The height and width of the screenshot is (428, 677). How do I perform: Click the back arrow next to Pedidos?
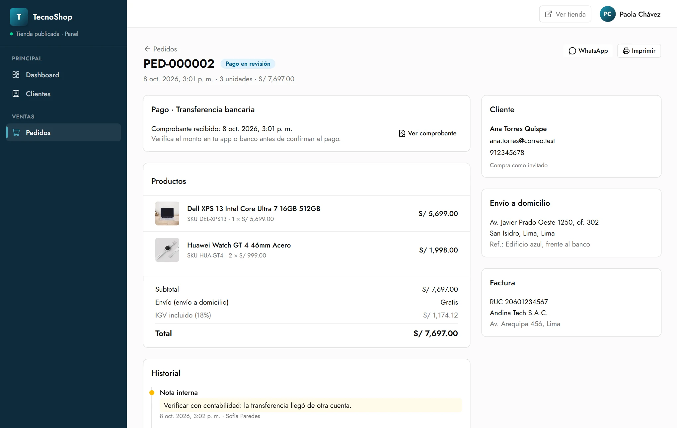click(x=147, y=49)
